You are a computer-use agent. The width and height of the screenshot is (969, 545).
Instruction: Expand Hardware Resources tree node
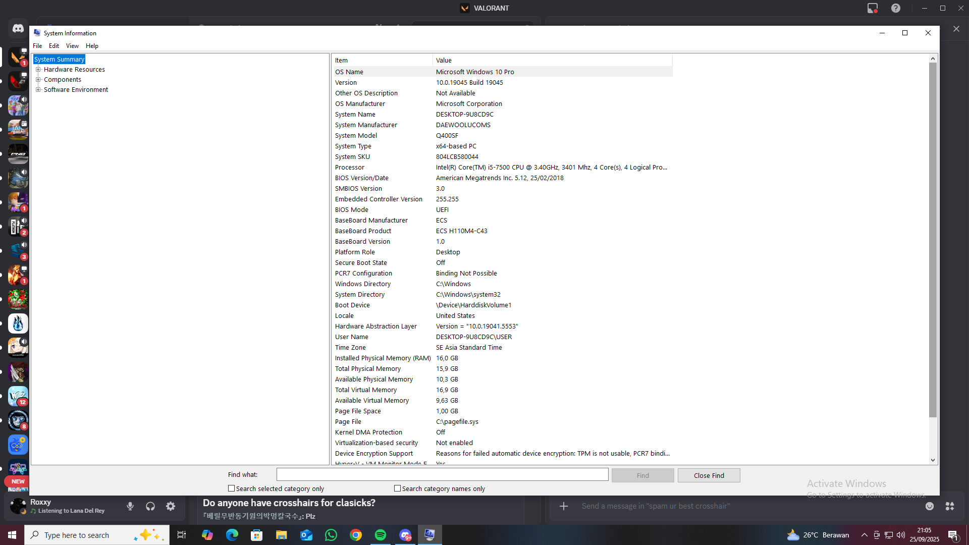[38, 70]
